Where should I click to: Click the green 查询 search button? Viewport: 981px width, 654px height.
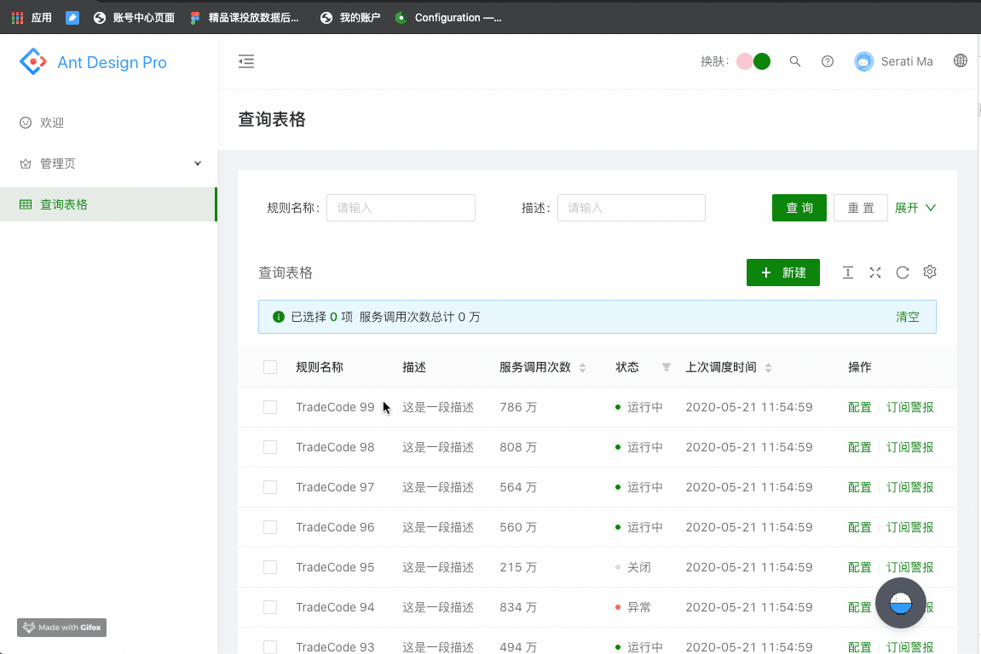pyautogui.click(x=799, y=207)
